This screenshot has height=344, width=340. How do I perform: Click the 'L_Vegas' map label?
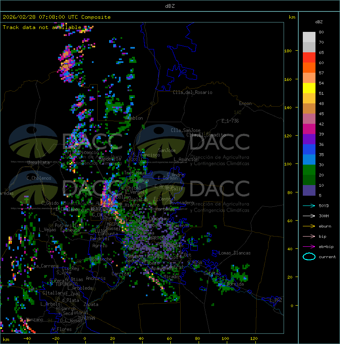[x=47, y=230]
